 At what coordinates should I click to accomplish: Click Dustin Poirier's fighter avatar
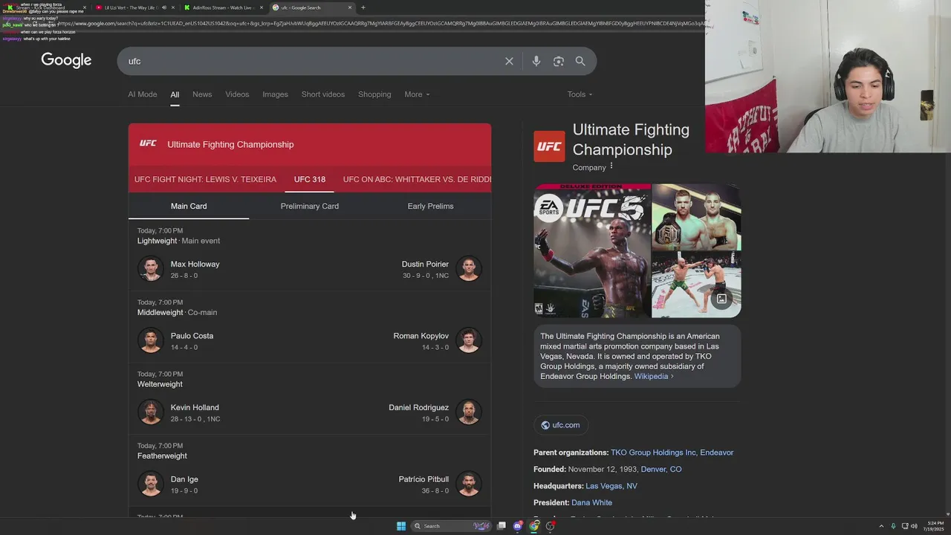469,268
